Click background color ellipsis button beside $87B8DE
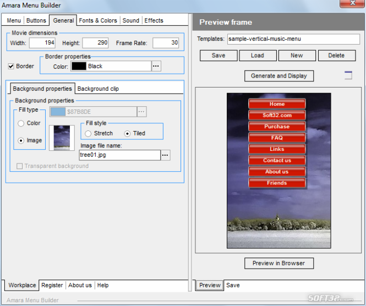 [x=141, y=112]
